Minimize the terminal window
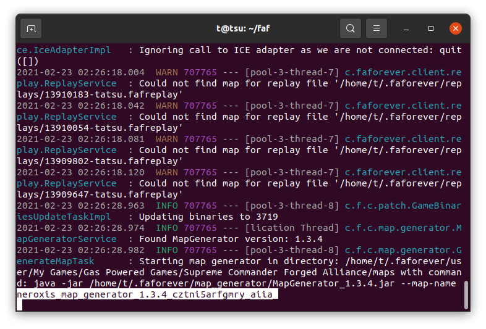The height and width of the screenshot is (329, 486). [x=406, y=29]
